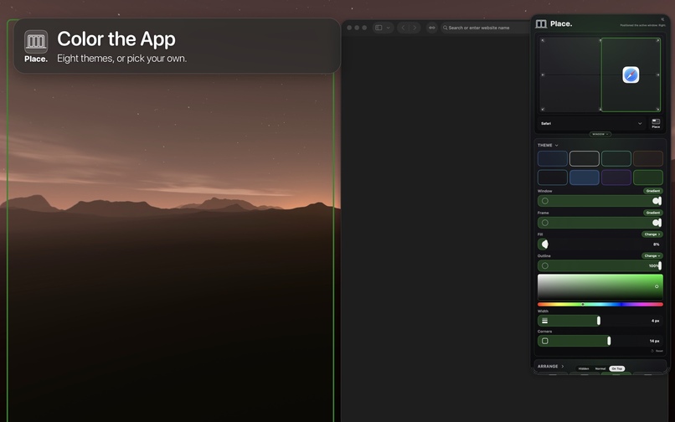Reset theme settings

click(657, 351)
